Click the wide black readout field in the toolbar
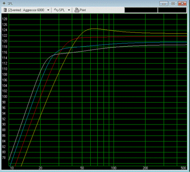Image resolution: width=190 pixels, height=172 pixels. tap(141, 10)
